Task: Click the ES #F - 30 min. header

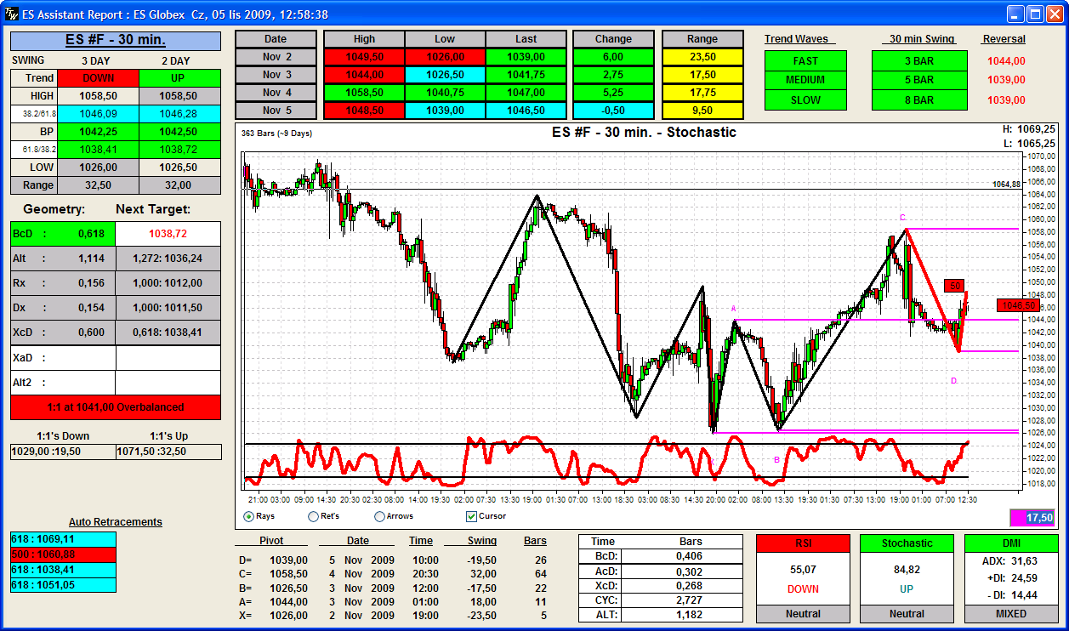Action: pos(116,41)
